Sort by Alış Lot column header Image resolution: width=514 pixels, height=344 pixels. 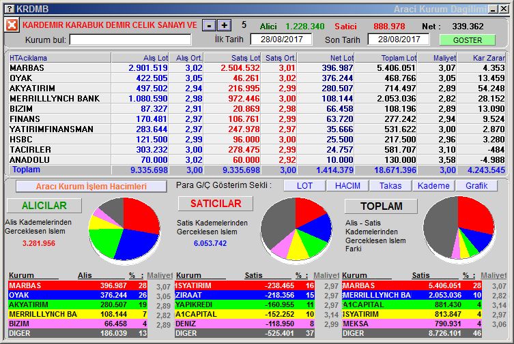click(141, 58)
